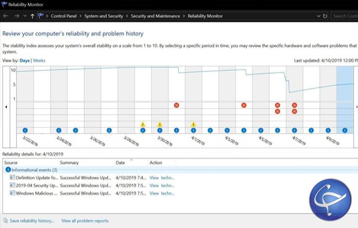The width and height of the screenshot is (358, 228).
Task: Click the yellow warning icon on 3/30/2019
Action: [x=160, y=124]
